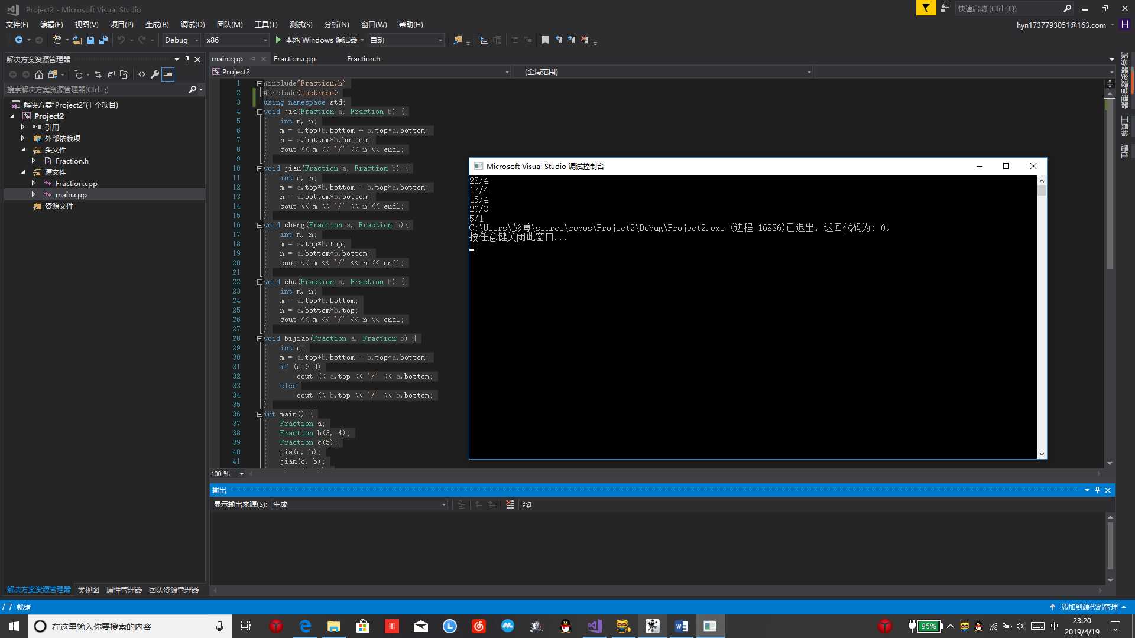Click Pending Changes Filter clock icon
Viewport: 1135px width, 638px height.
coord(79,74)
